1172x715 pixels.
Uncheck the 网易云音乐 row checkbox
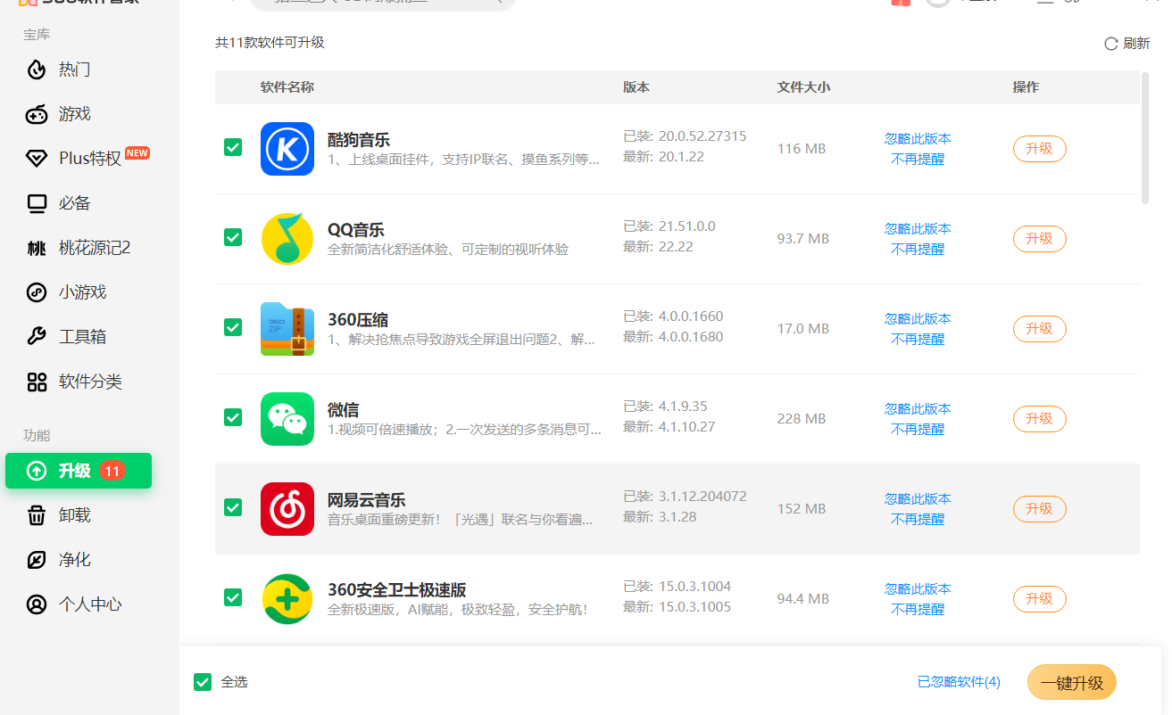click(233, 507)
